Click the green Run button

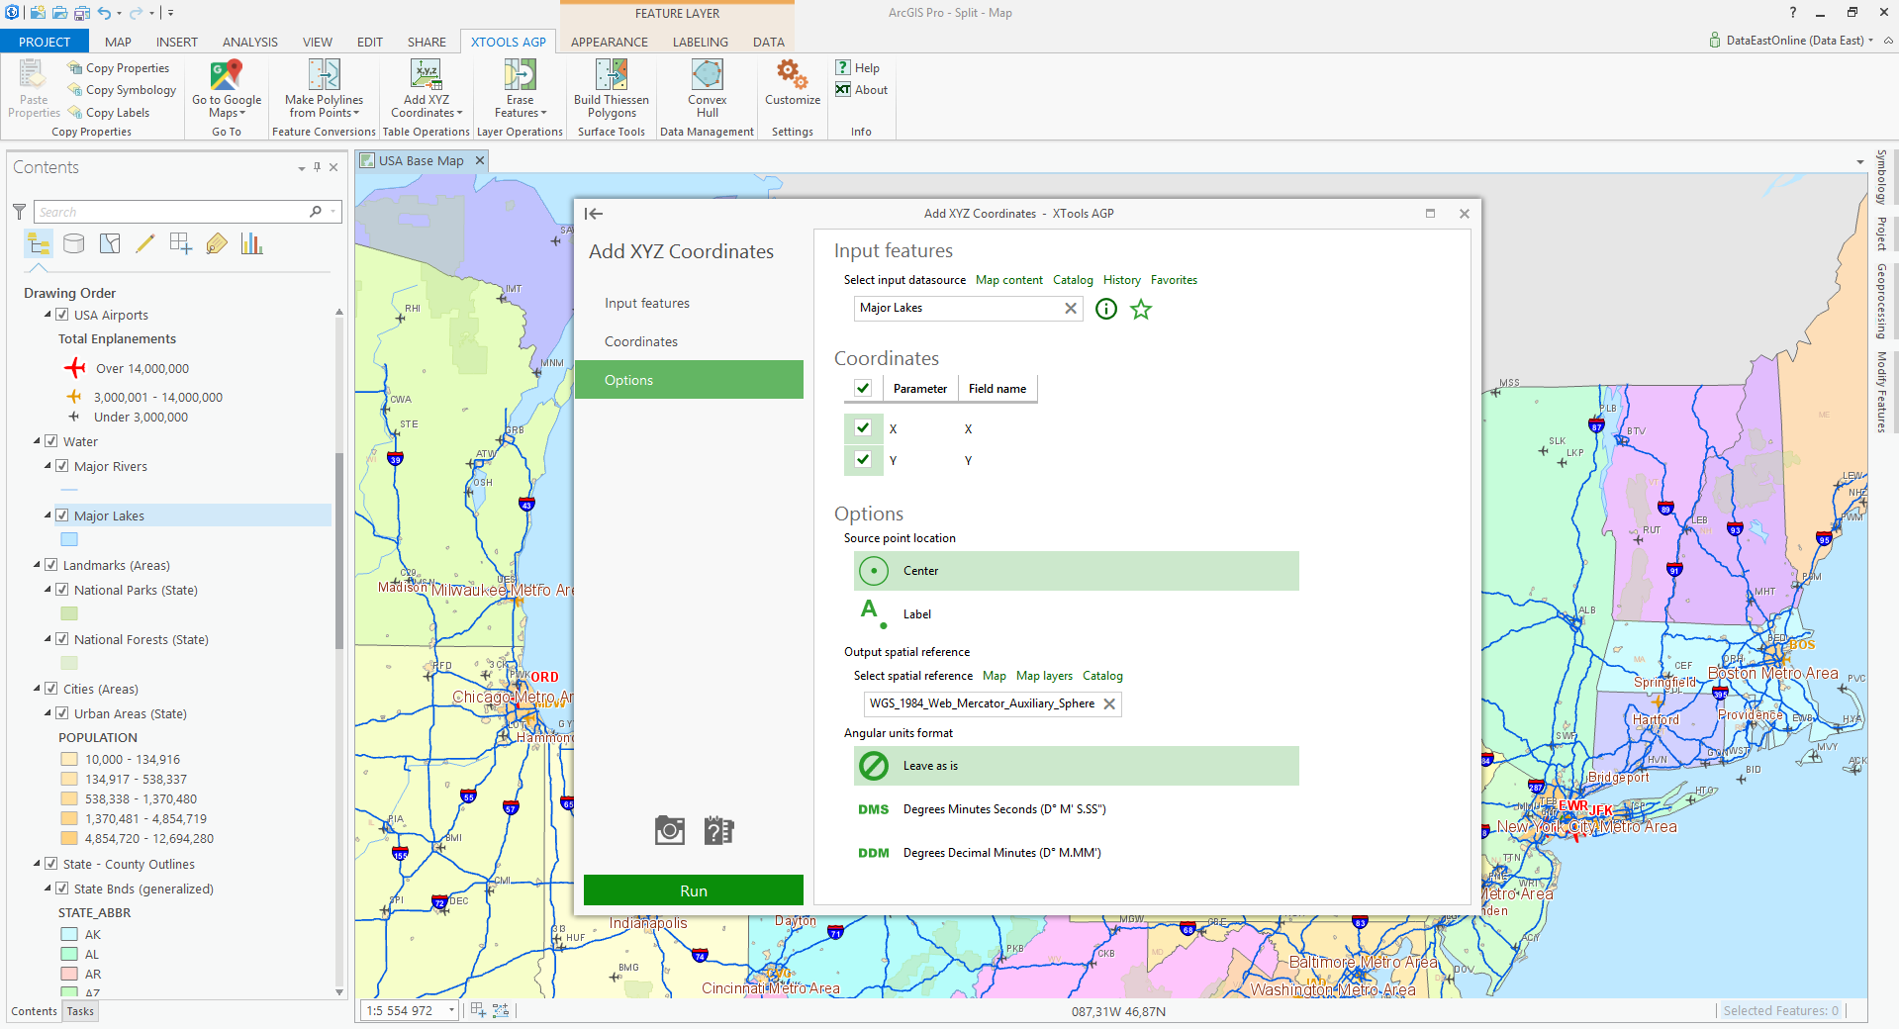[693, 890]
